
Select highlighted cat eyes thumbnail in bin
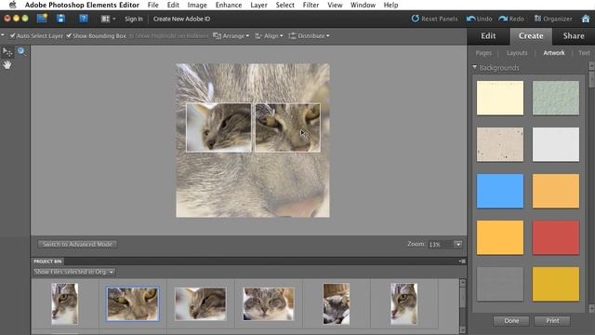coord(133,304)
